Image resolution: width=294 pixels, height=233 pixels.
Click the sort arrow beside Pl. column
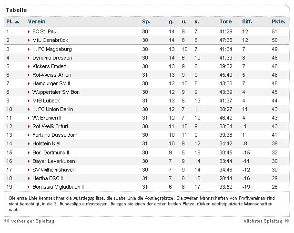tap(17, 22)
